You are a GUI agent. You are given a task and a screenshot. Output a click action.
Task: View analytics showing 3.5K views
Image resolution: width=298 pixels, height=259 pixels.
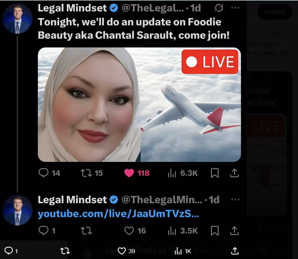point(183,230)
